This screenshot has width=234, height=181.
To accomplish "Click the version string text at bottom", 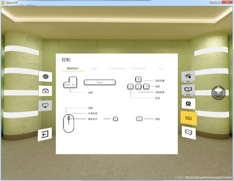I will (x=203, y=177).
